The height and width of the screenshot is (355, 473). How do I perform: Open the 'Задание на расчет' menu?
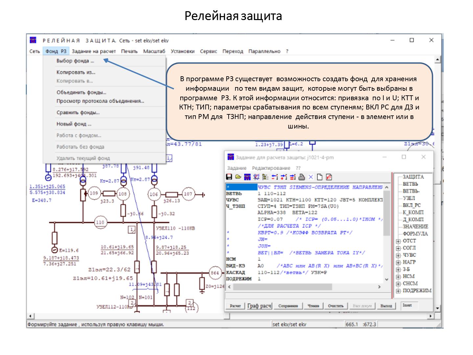coord(94,51)
